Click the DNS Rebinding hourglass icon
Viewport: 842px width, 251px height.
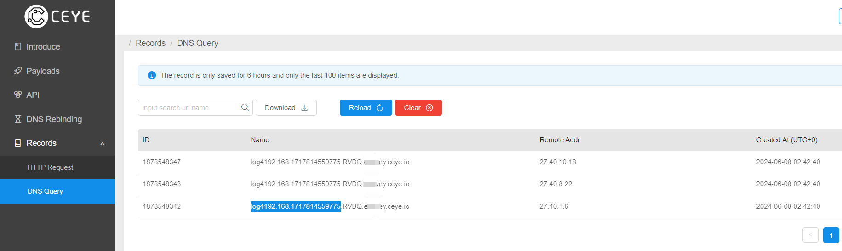tap(18, 119)
